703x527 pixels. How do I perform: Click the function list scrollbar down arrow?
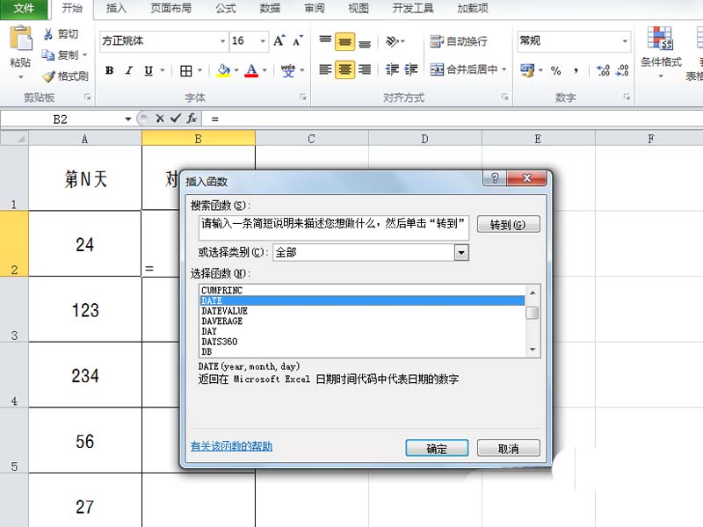(x=533, y=350)
